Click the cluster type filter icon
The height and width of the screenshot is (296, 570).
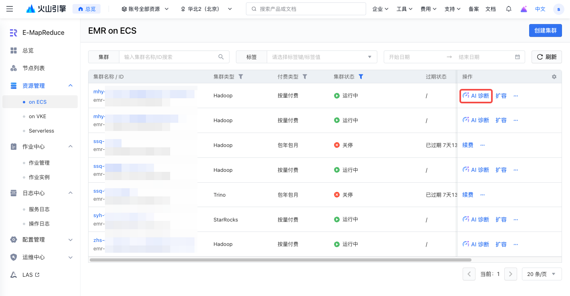[241, 77]
